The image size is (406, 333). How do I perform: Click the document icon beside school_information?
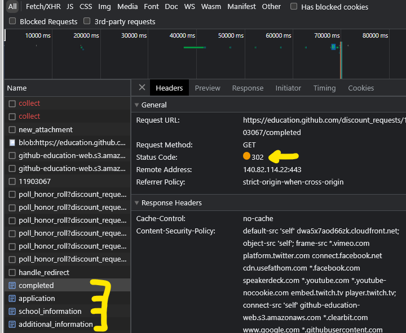[12, 311]
